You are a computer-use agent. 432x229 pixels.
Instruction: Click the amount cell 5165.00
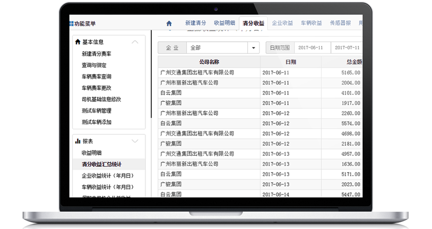(x=351, y=73)
